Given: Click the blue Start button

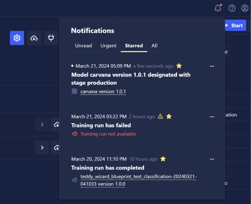Looking at the screenshot, I should (x=236, y=25).
